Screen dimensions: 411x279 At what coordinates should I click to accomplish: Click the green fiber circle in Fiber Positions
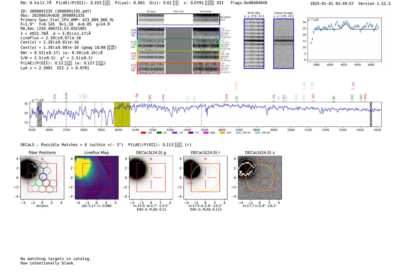(39, 183)
